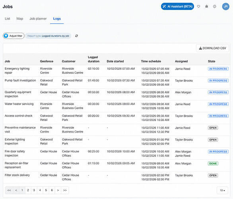Click the Pump fault investigation job
The height and width of the screenshot is (199, 233).
click(x=20, y=80)
